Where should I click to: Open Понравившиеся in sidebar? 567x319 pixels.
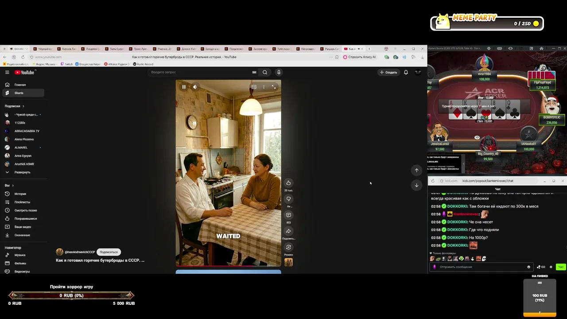(x=22, y=218)
